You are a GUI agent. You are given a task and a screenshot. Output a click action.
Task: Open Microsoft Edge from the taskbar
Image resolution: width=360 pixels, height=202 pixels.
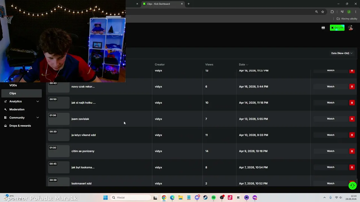point(172,198)
